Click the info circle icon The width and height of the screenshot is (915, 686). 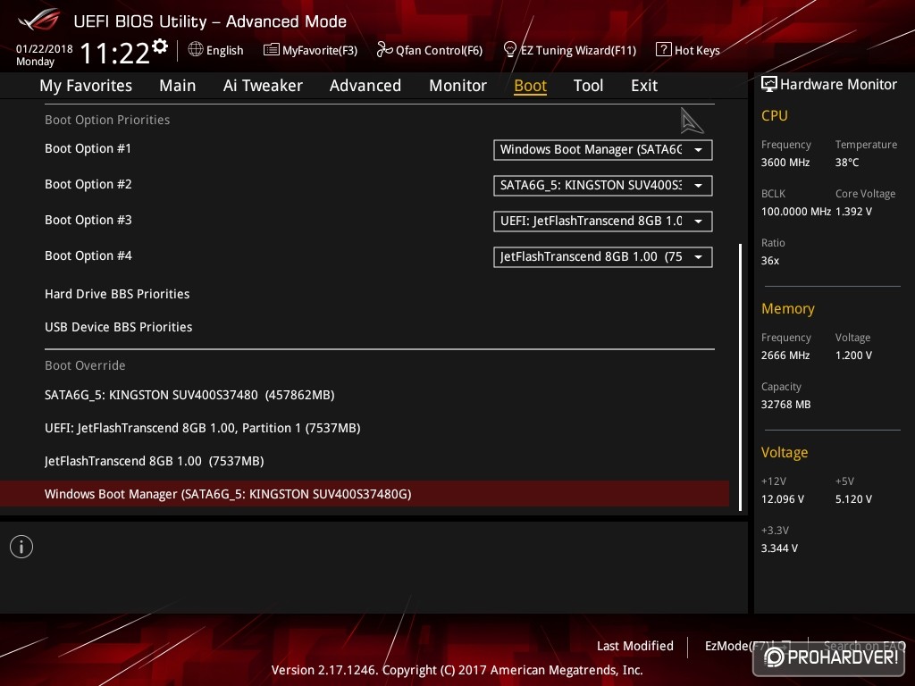point(21,547)
